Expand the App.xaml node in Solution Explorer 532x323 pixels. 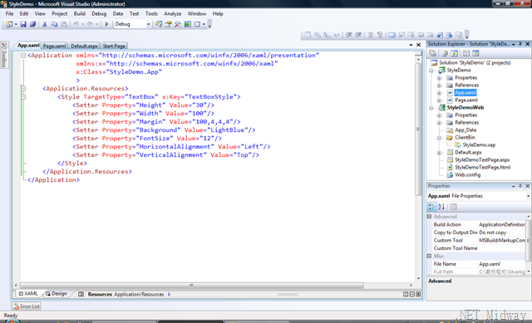[x=440, y=93]
